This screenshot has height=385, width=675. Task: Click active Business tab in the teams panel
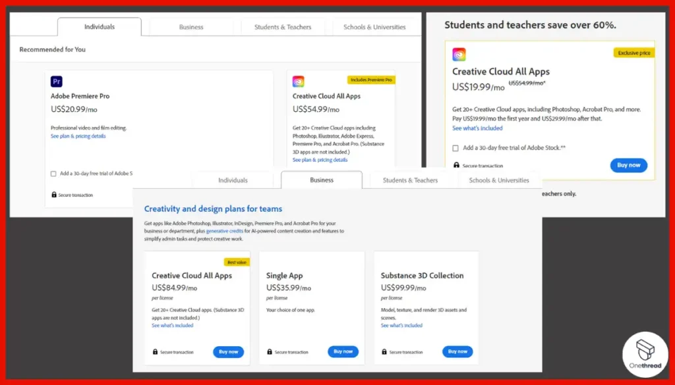(322, 180)
